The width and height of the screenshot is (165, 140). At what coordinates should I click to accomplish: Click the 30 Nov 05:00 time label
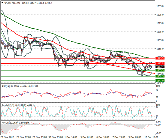tap(56, 137)
